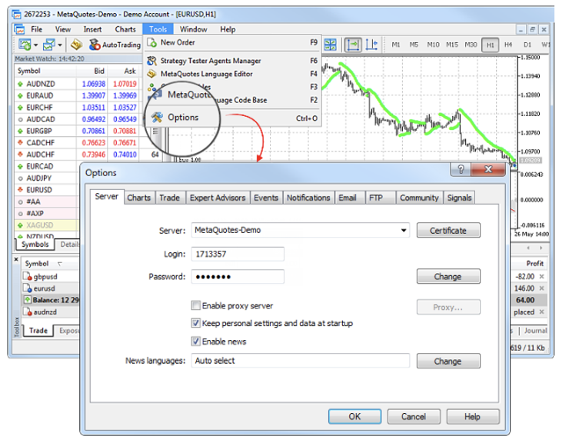Image resolution: width=569 pixels, height=443 pixels.
Task: Open the Symbols tab in Market Watch
Action: pyautogui.click(x=35, y=245)
